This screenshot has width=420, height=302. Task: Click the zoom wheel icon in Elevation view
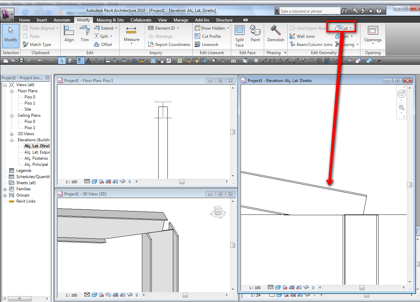401,94
